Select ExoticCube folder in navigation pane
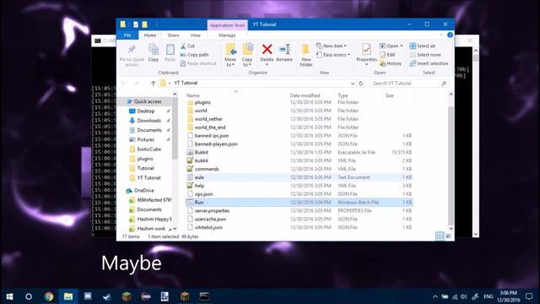Viewport: 540px width, 304px height. pos(148,149)
